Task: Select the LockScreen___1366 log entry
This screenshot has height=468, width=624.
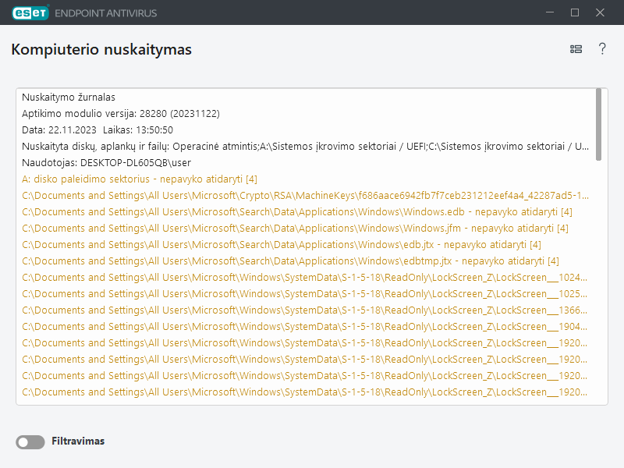Action: point(304,310)
